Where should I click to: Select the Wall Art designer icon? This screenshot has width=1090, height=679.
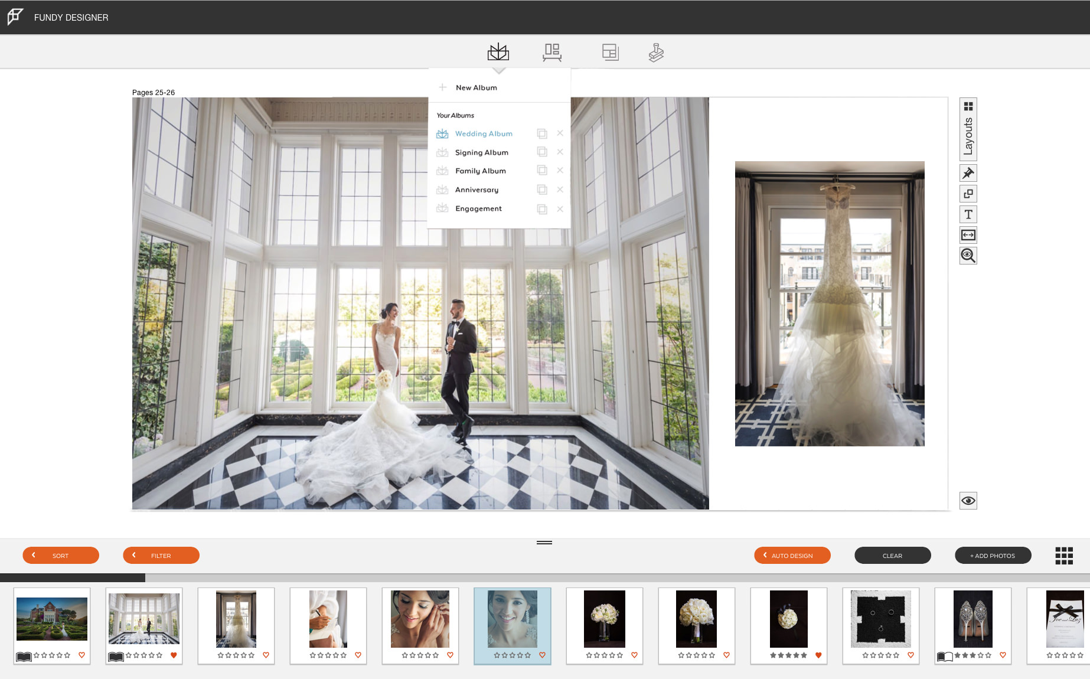[552, 53]
